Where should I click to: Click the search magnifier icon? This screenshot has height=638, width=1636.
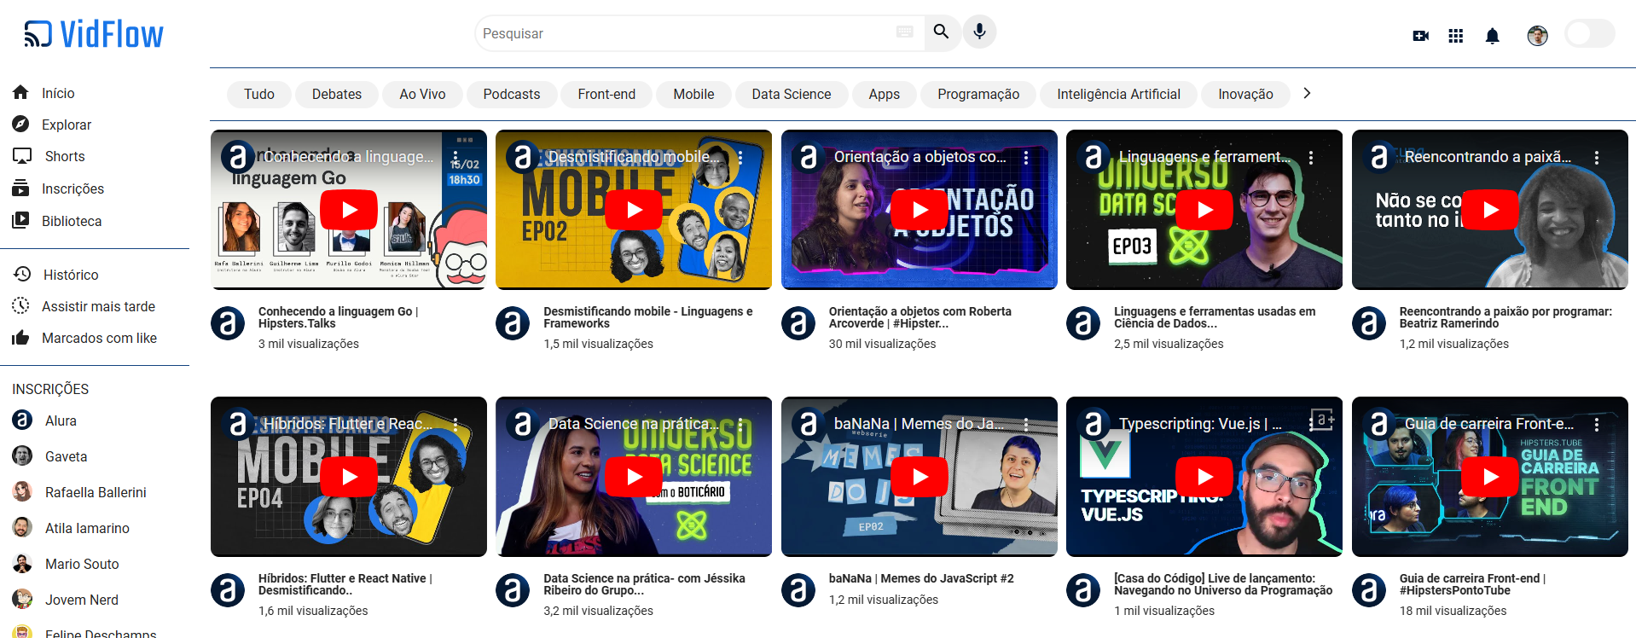[941, 32]
